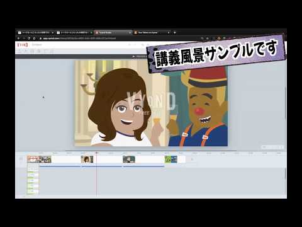Edit the Untitled video title field
This screenshot has width=302, height=227.
(x=37, y=45)
